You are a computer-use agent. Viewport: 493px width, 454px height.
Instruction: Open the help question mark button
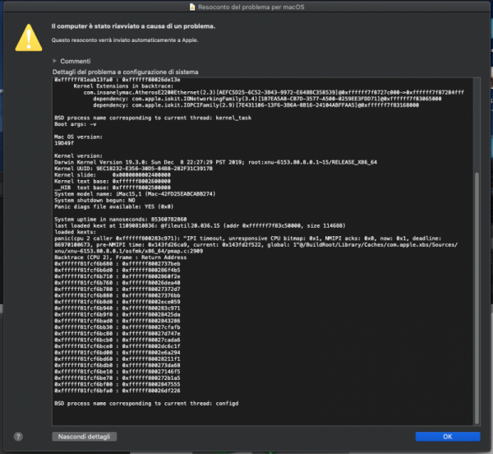(x=18, y=437)
